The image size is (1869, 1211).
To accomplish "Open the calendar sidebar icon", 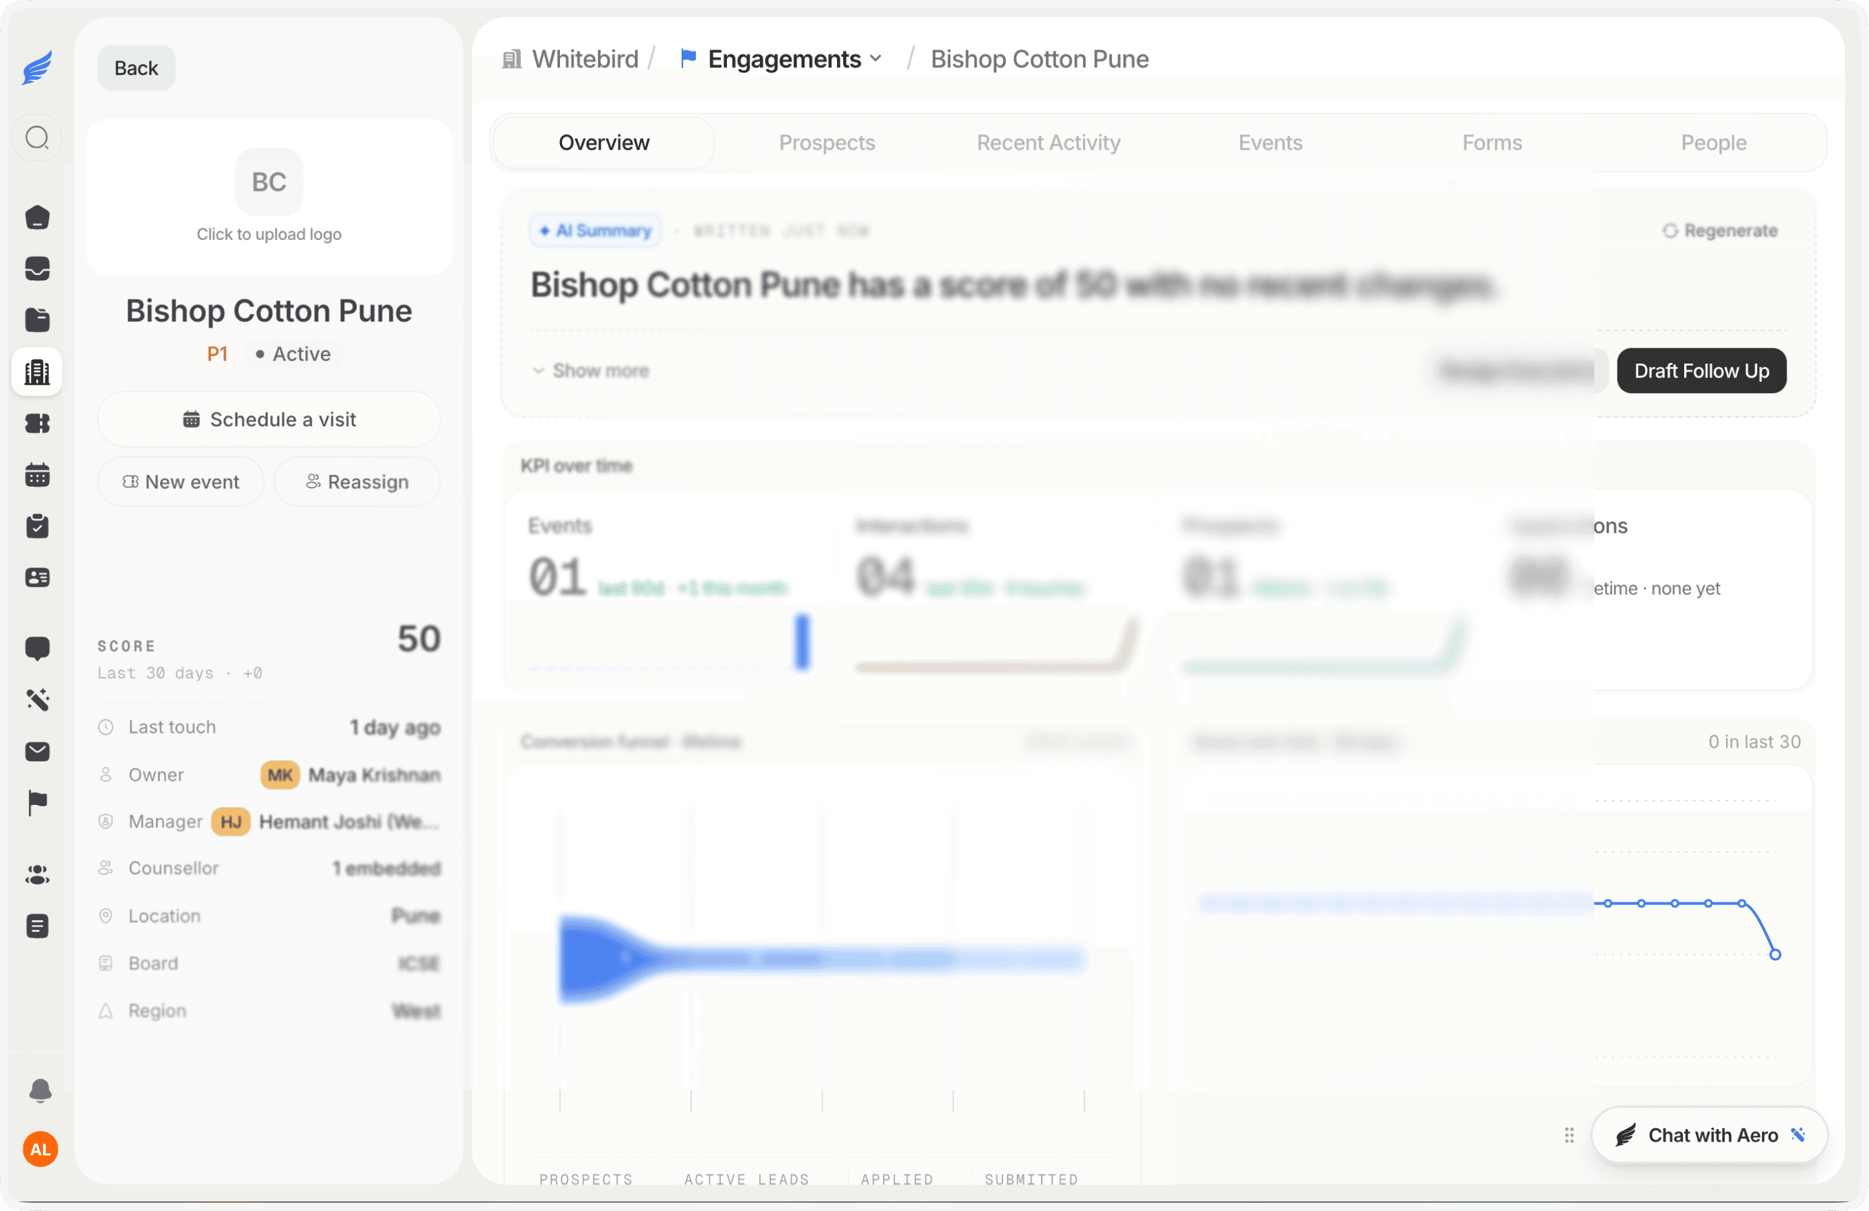I will click(37, 474).
